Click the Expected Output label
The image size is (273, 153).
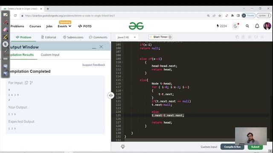click(21, 122)
